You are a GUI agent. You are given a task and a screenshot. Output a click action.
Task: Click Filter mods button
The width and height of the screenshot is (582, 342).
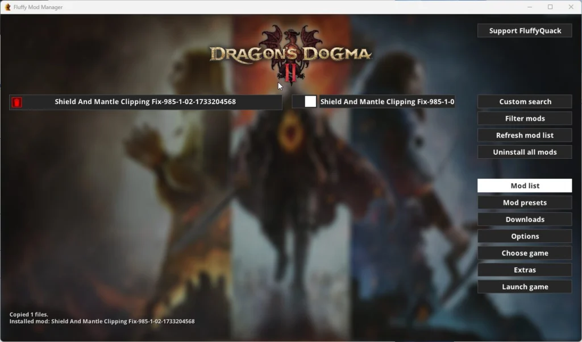click(x=525, y=118)
